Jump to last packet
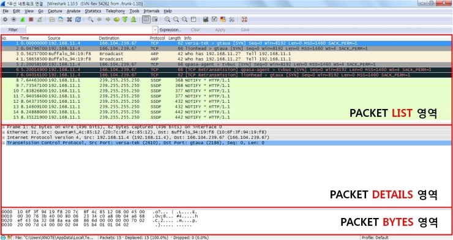The width and height of the screenshot is (453, 240). pos(133,20)
